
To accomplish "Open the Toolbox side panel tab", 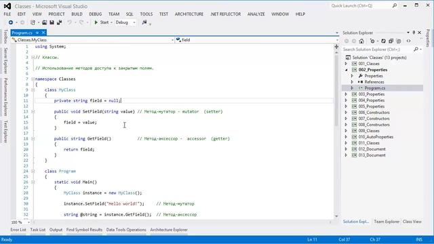I will (5, 36).
